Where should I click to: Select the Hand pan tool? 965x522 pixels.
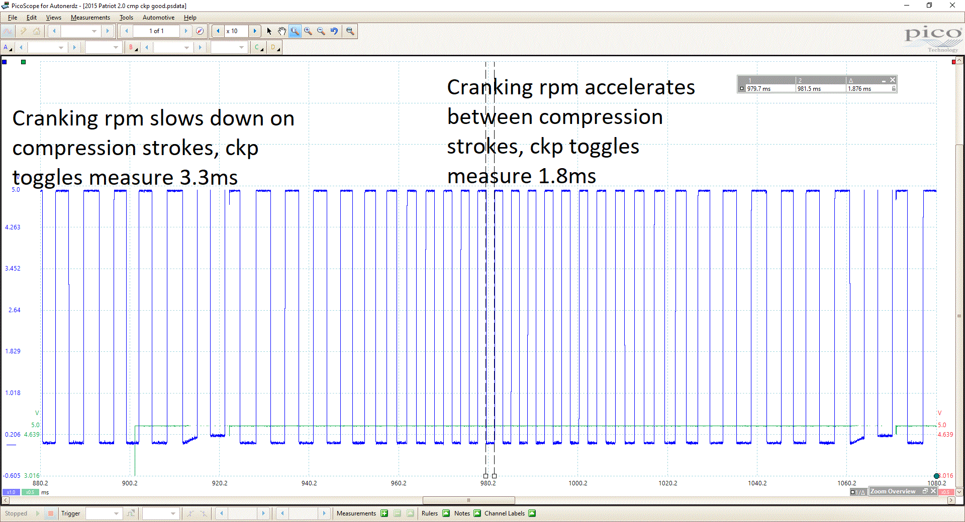click(281, 31)
